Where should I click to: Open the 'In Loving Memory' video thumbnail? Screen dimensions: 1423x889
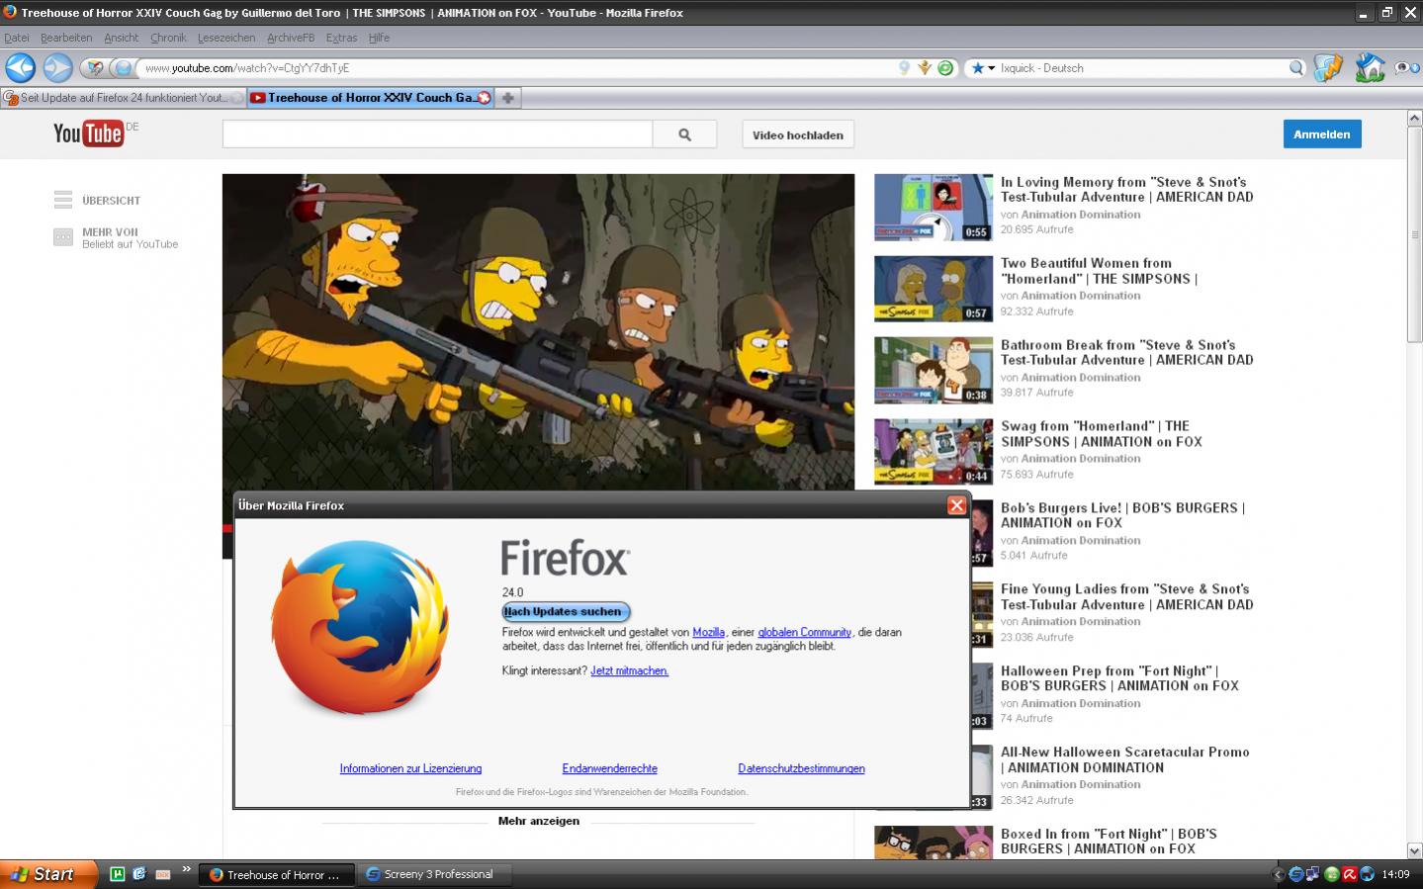(x=934, y=208)
